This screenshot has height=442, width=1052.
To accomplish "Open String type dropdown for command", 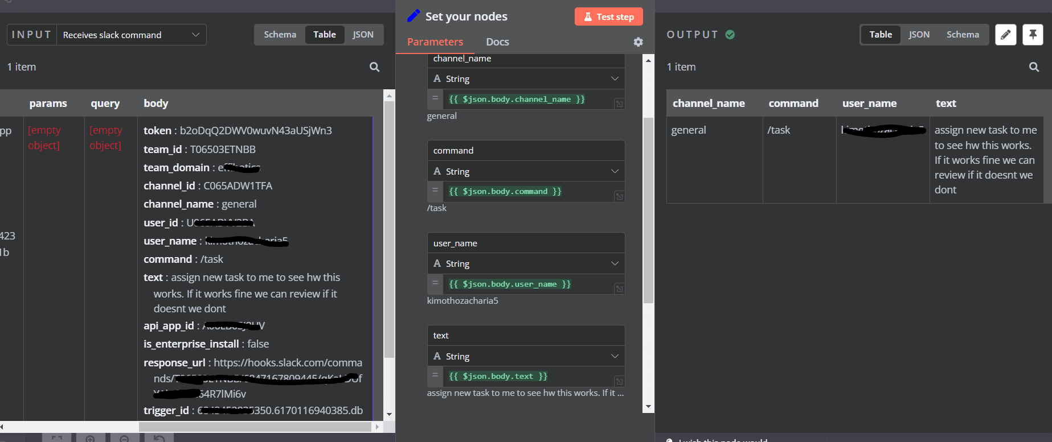I will click(526, 171).
